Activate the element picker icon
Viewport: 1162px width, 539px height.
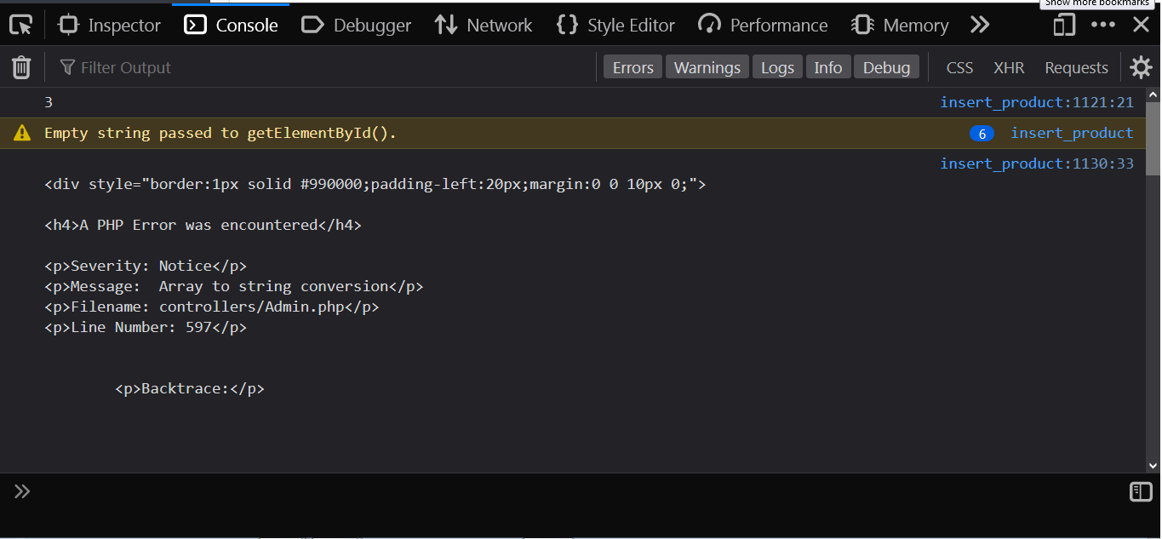[21, 25]
